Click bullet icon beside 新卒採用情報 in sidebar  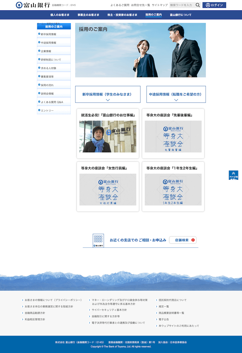39,34
